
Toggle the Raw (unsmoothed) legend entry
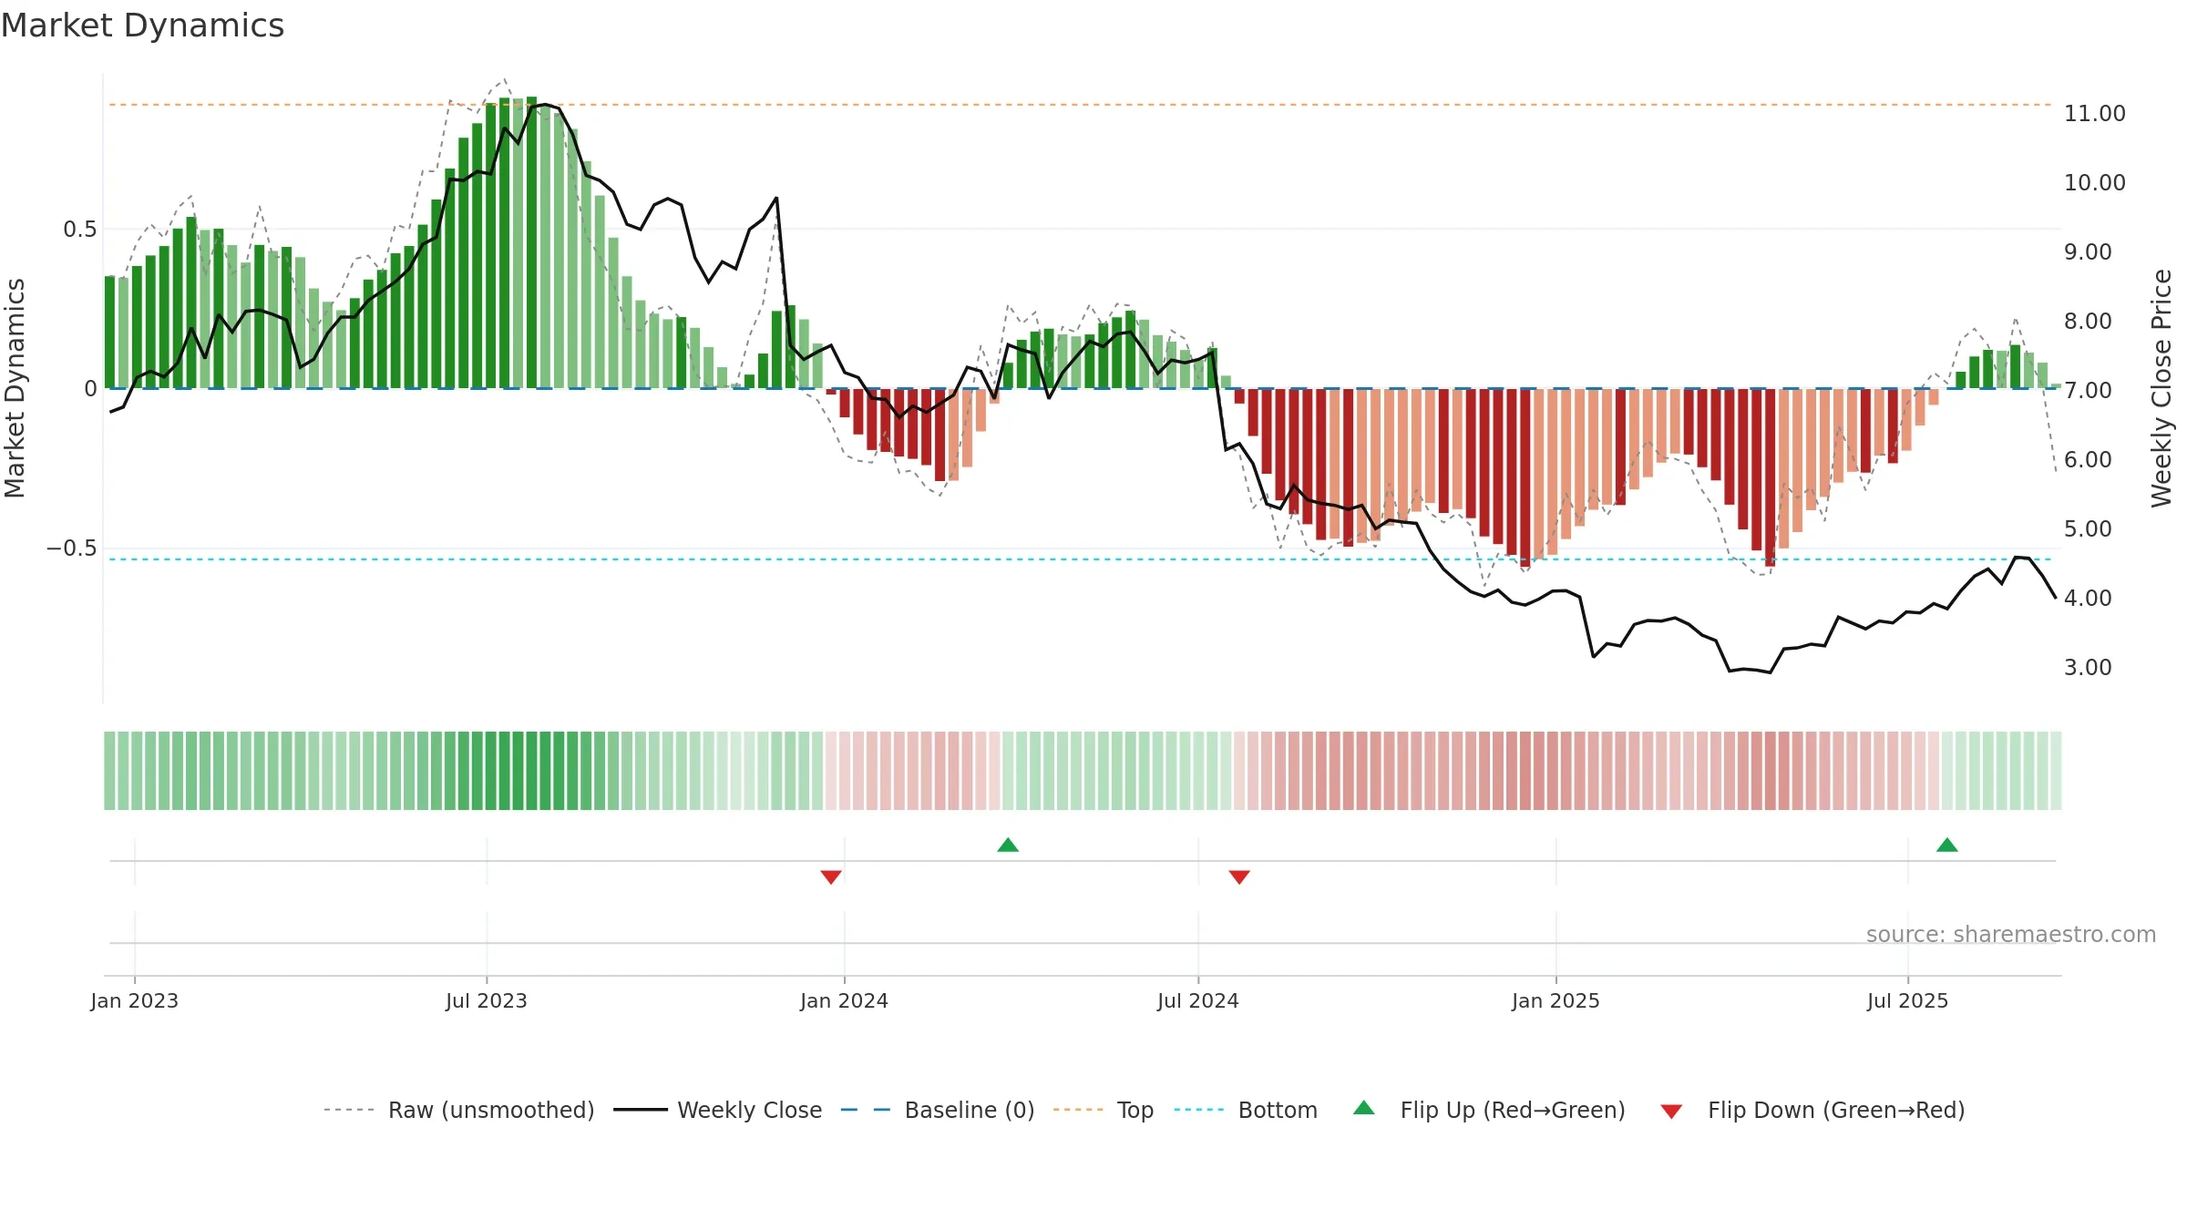459,1110
